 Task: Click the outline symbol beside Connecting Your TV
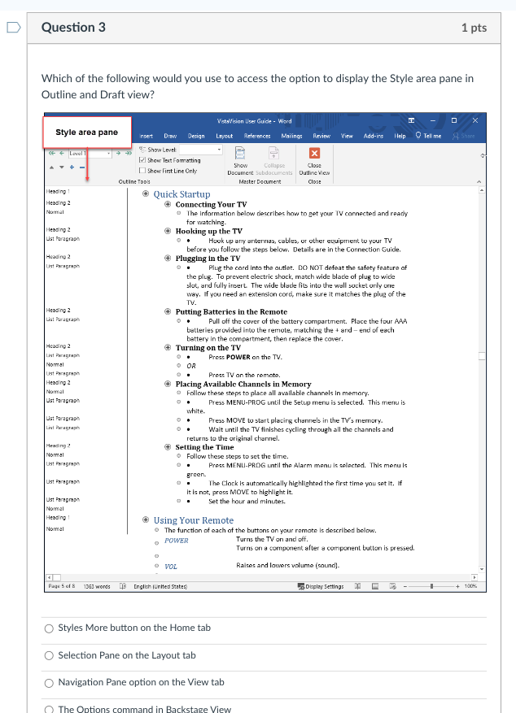coord(168,204)
